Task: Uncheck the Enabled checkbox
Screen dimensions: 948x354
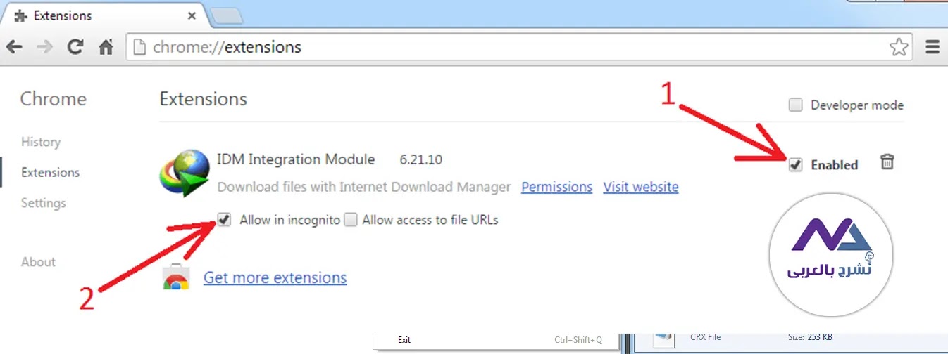Action: (x=796, y=165)
